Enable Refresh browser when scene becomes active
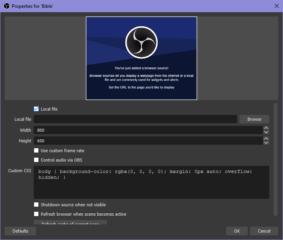 (36, 214)
